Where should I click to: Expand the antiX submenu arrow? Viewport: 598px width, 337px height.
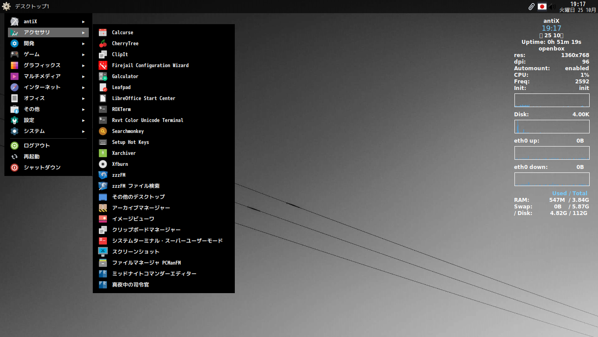click(x=84, y=22)
